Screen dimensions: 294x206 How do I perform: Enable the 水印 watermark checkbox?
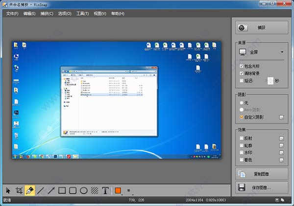click(x=242, y=153)
